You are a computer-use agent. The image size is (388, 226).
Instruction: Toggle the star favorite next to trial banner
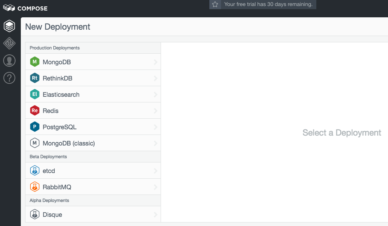pos(215,5)
